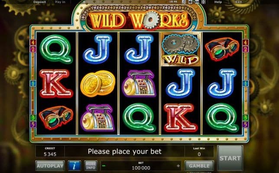Image resolution: width=279 pixels, height=173 pixels.
Task: Mute sound with the speaker icon
Action: click(190, 2)
